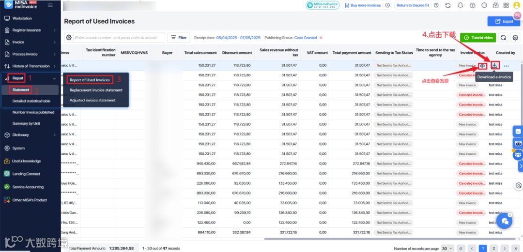Open the apps grid icon
Image resolution: width=523 pixels, height=252 pixels.
[x=506, y=5]
